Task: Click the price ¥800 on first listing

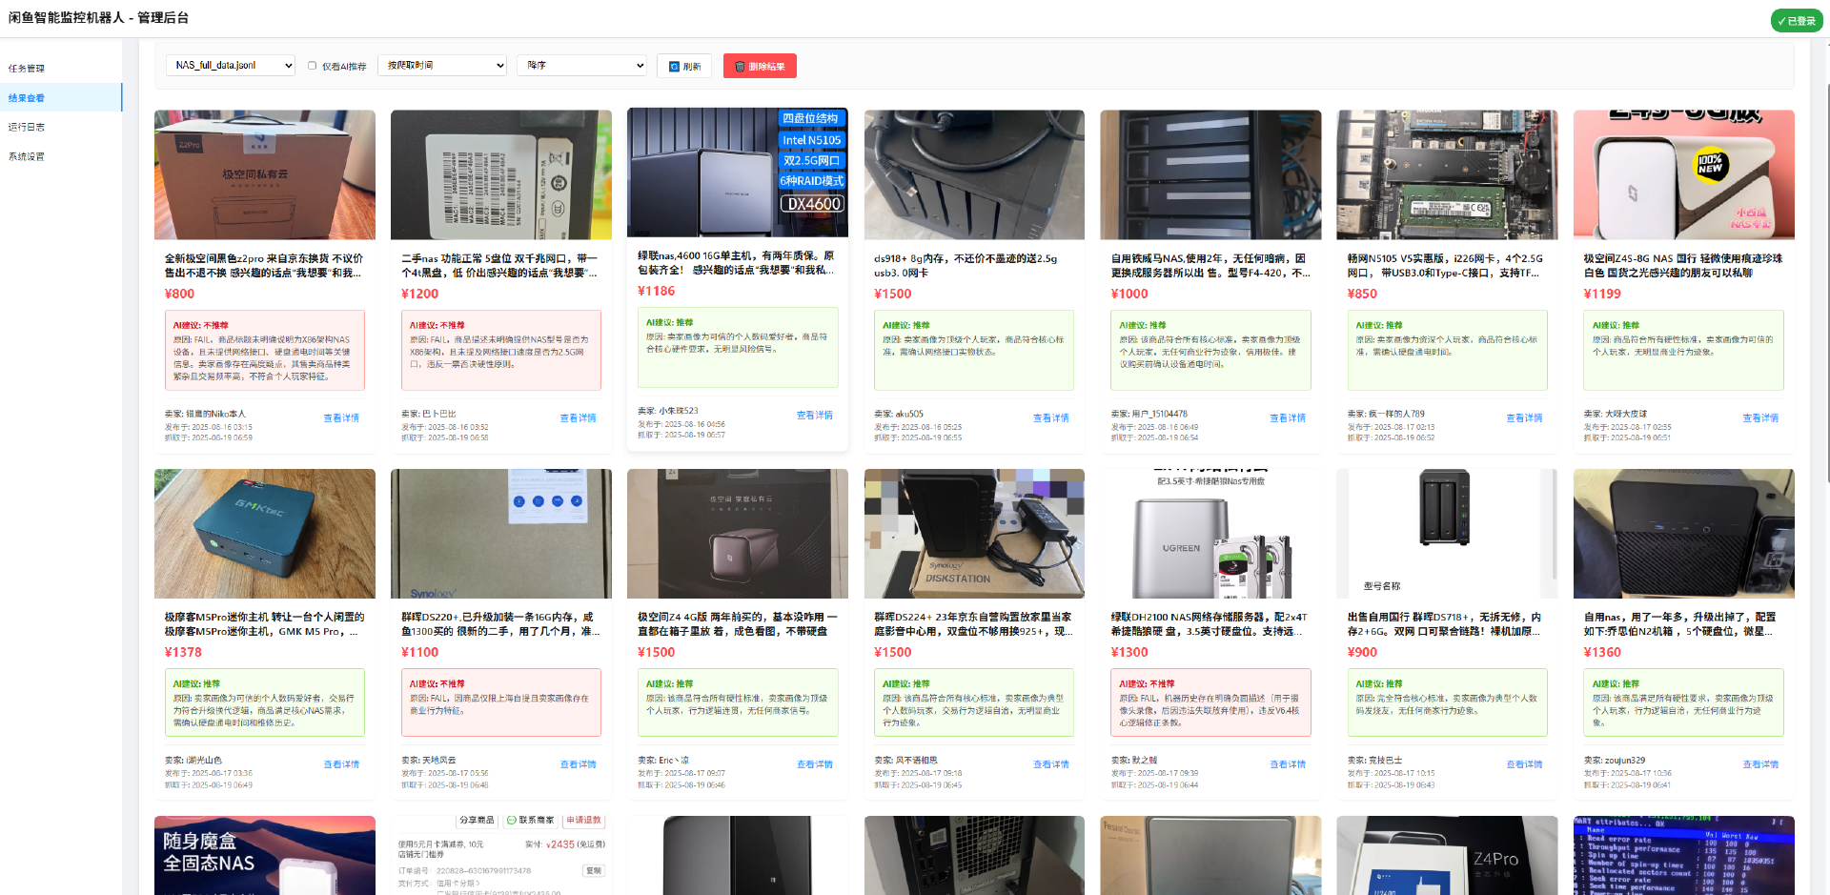Action: coord(179,294)
